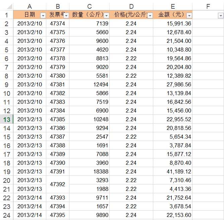Screen dimensions: 224x220
Task: Select quantity cell 6900
Action: point(90,111)
